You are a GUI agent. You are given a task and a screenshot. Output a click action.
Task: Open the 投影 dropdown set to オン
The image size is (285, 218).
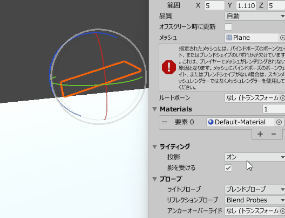pos(255,157)
